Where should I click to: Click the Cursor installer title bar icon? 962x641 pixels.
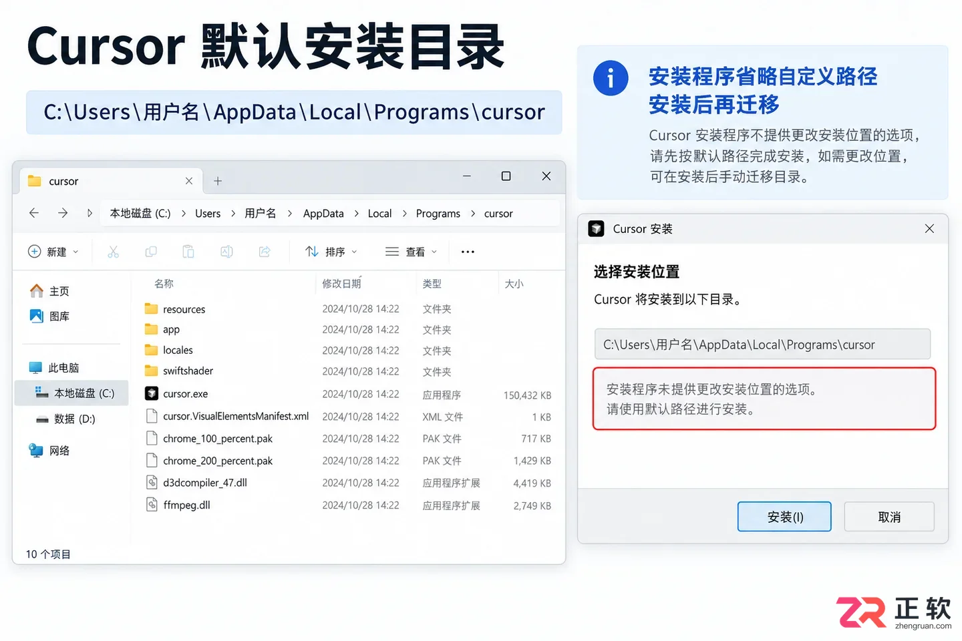[596, 228]
